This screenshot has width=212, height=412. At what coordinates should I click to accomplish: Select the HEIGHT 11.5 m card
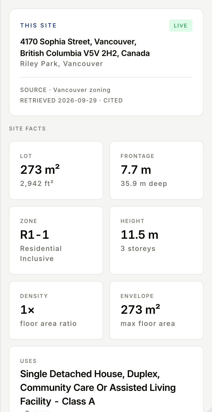click(156, 240)
